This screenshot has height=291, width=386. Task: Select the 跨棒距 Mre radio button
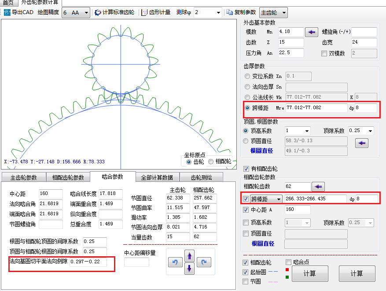click(x=247, y=108)
